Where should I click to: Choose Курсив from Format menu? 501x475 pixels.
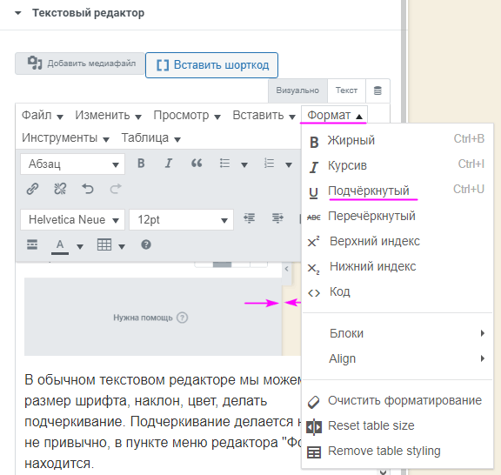tap(397, 165)
